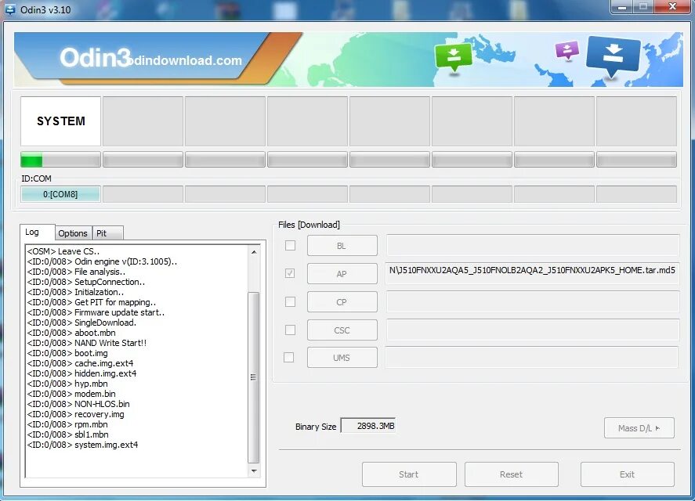Select the 'sbl1.mbn' log line
The image size is (695, 501).
tap(68, 434)
